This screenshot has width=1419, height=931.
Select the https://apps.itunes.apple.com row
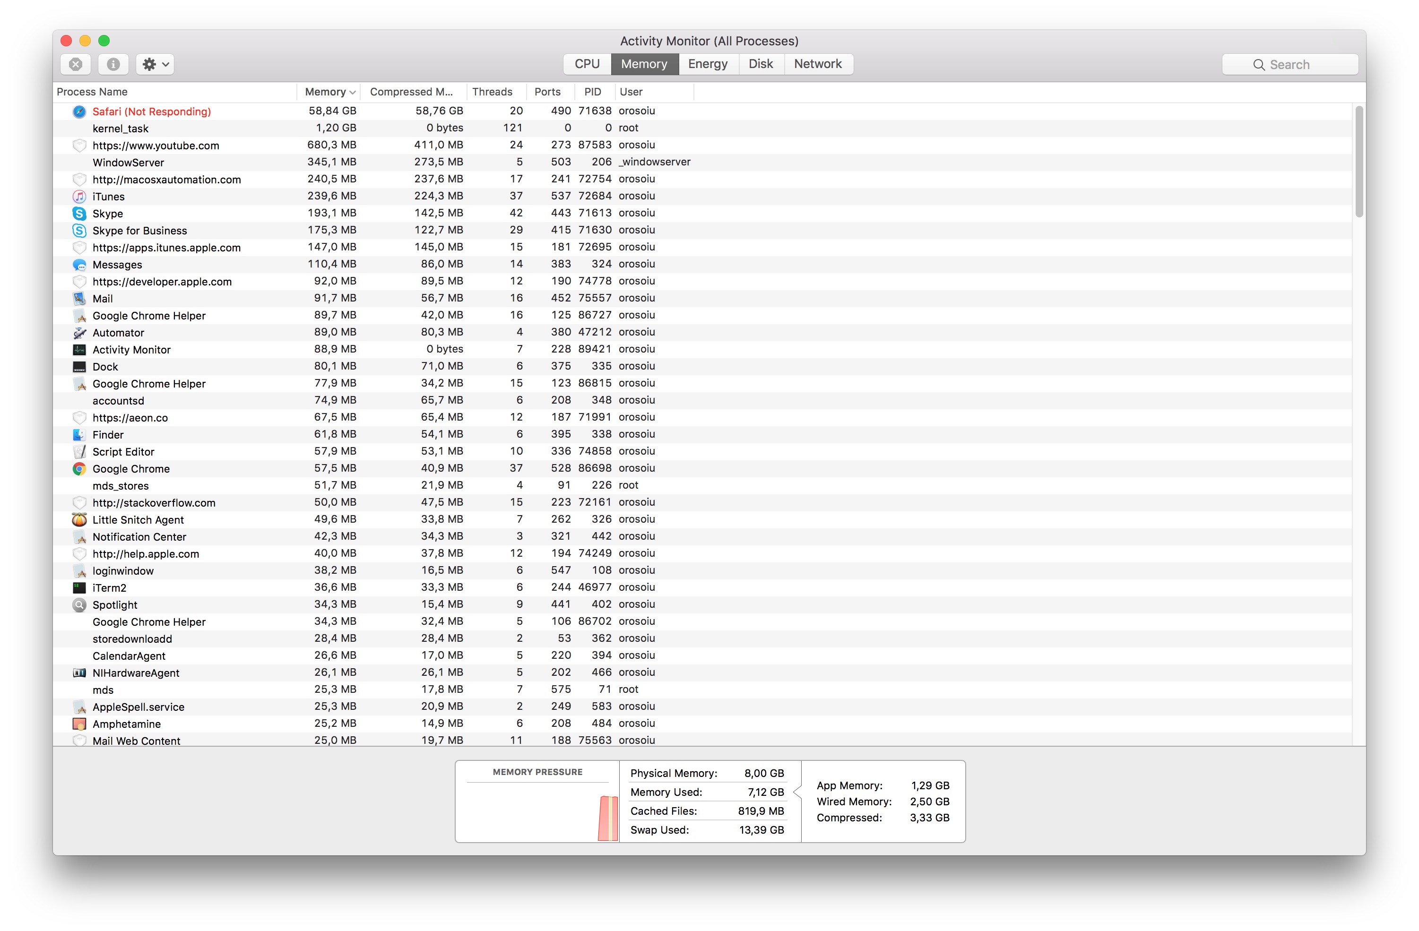[x=702, y=247]
